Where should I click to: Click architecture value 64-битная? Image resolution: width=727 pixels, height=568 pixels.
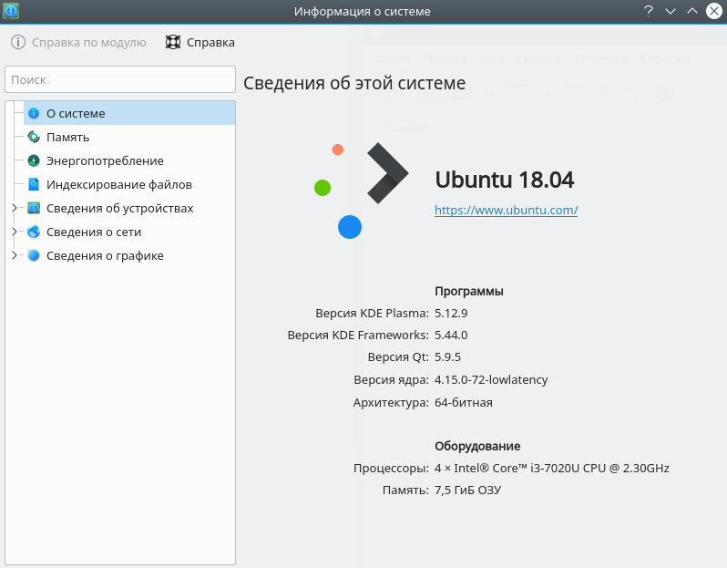pos(463,402)
